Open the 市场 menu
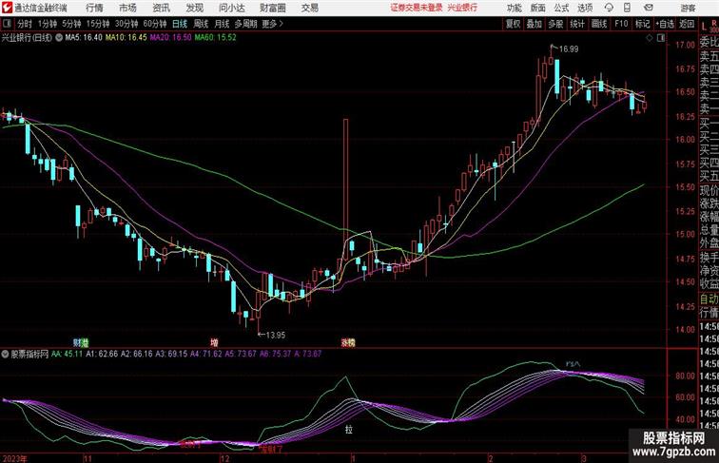The image size is (719, 463). click(x=127, y=8)
